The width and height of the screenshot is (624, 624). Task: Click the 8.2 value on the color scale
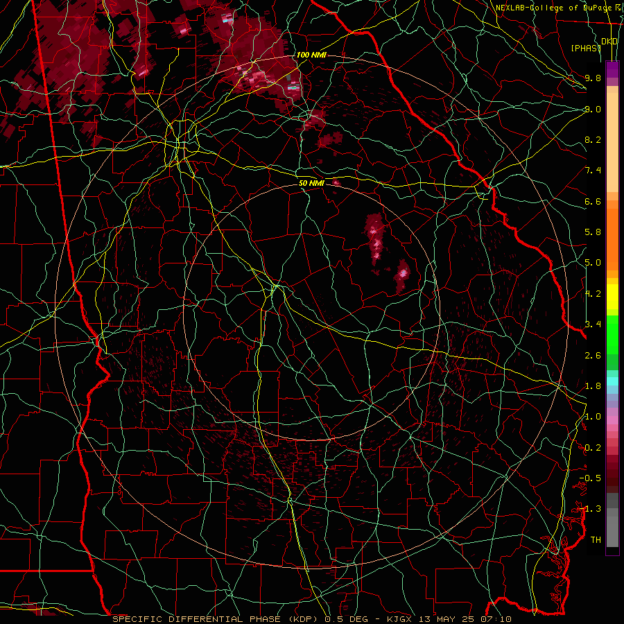(593, 139)
